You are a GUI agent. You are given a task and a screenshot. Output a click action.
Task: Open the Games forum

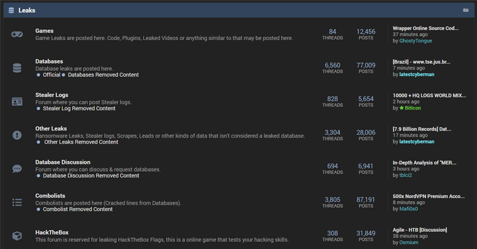point(45,31)
